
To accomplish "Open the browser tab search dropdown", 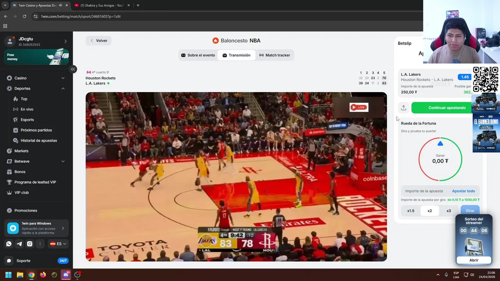I will 5,5.
